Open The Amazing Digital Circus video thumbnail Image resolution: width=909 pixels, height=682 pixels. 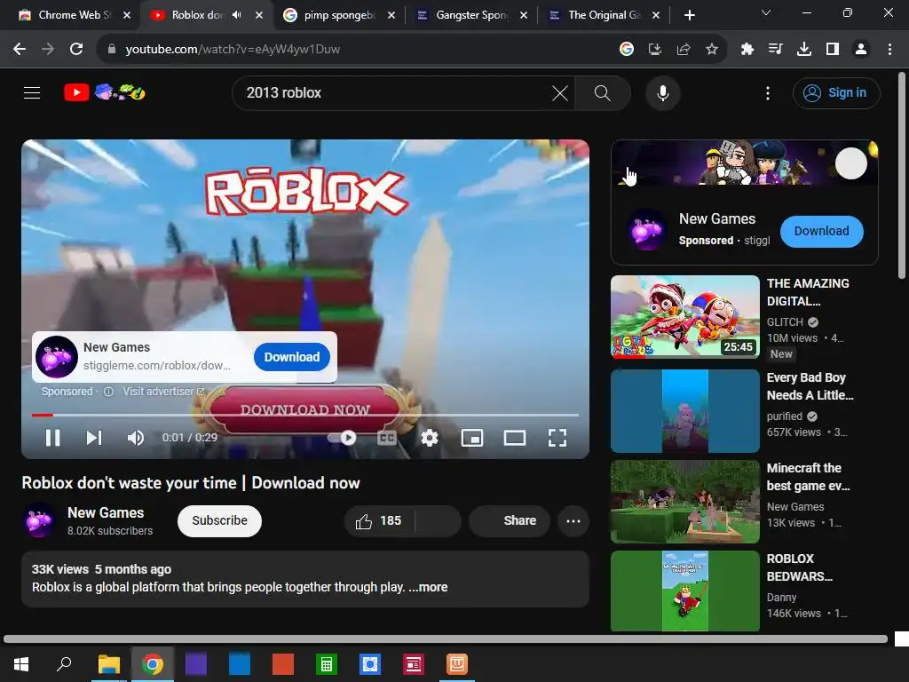coord(684,317)
